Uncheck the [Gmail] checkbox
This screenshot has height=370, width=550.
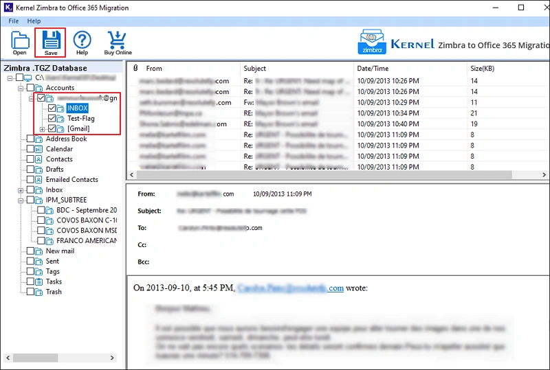click(52, 128)
